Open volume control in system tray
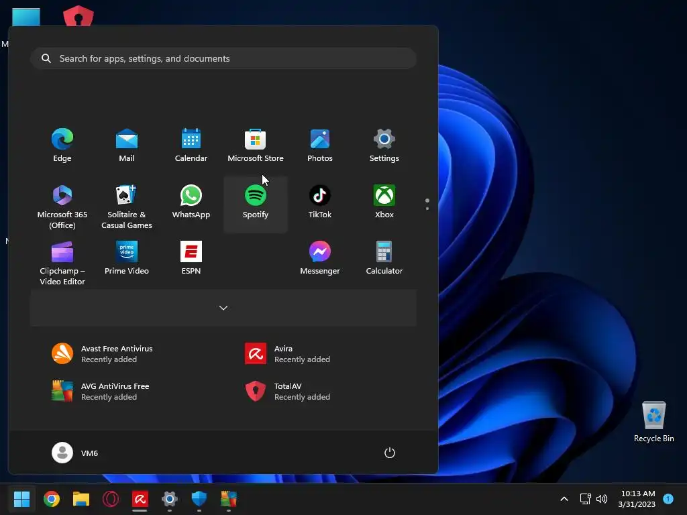The height and width of the screenshot is (515, 687). (x=602, y=499)
